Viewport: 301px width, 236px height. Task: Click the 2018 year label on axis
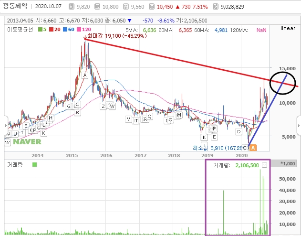point(174,155)
